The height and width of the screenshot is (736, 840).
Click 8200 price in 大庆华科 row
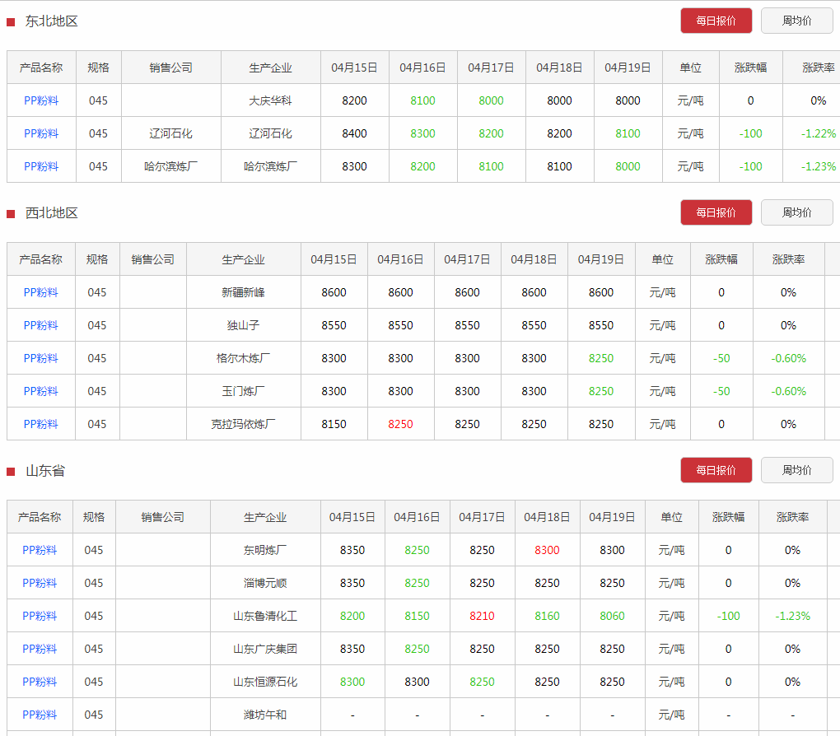355,100
